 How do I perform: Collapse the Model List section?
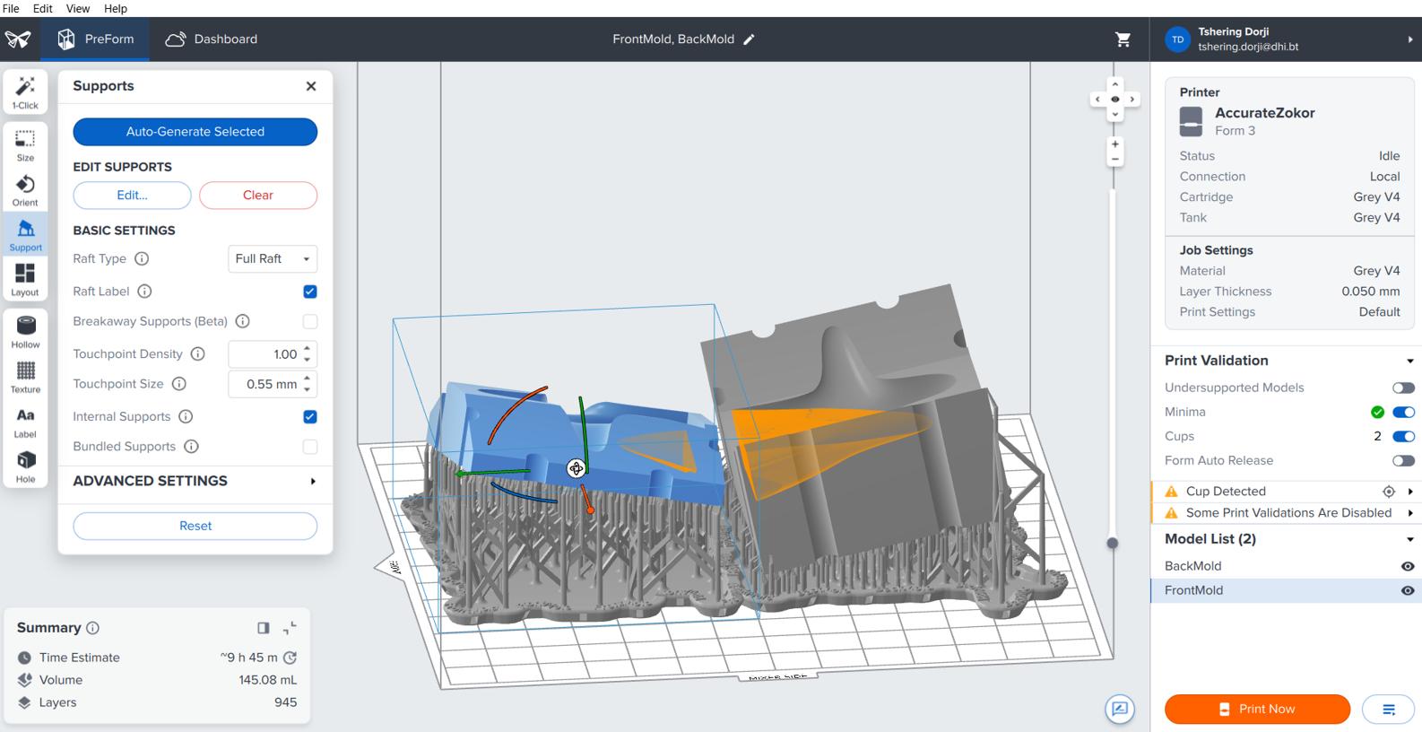point(1409,539)
